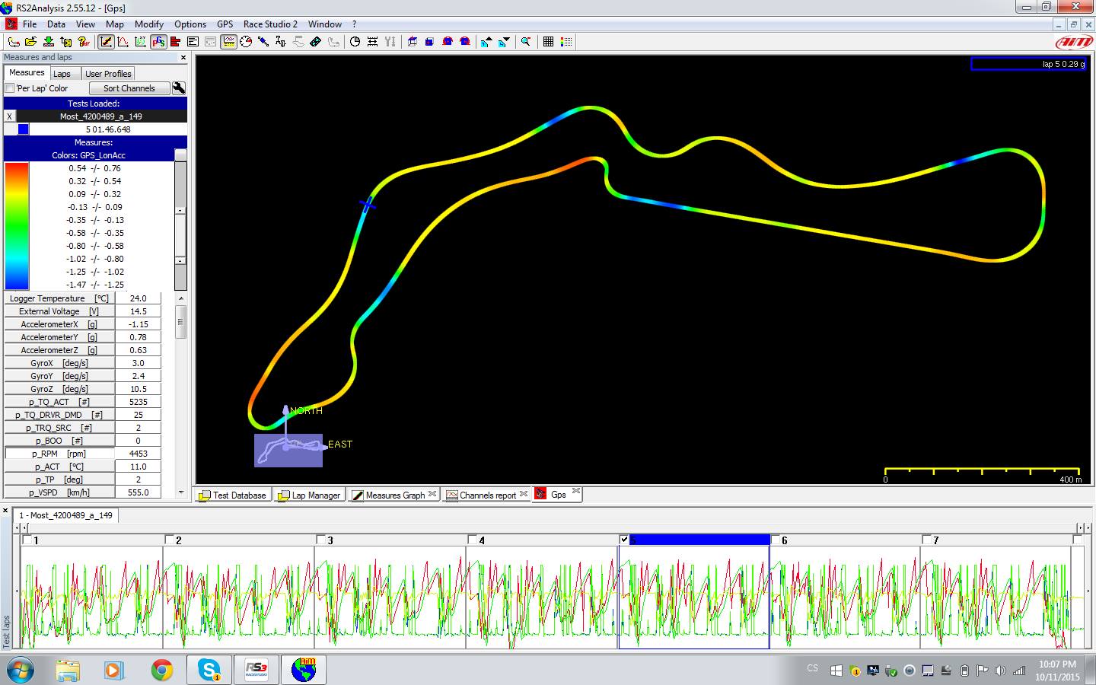
Task: Uncheck the lap 5 checkbox in the timeline
Action: 624,540
